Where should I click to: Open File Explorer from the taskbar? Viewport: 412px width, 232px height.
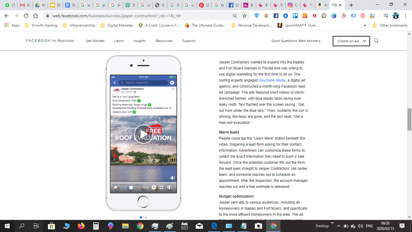click(125, 226)
